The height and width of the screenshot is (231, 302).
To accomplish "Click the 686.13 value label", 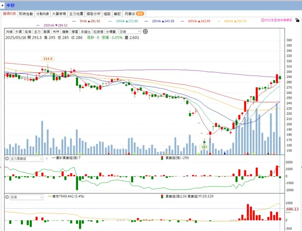I will point(292,209).
